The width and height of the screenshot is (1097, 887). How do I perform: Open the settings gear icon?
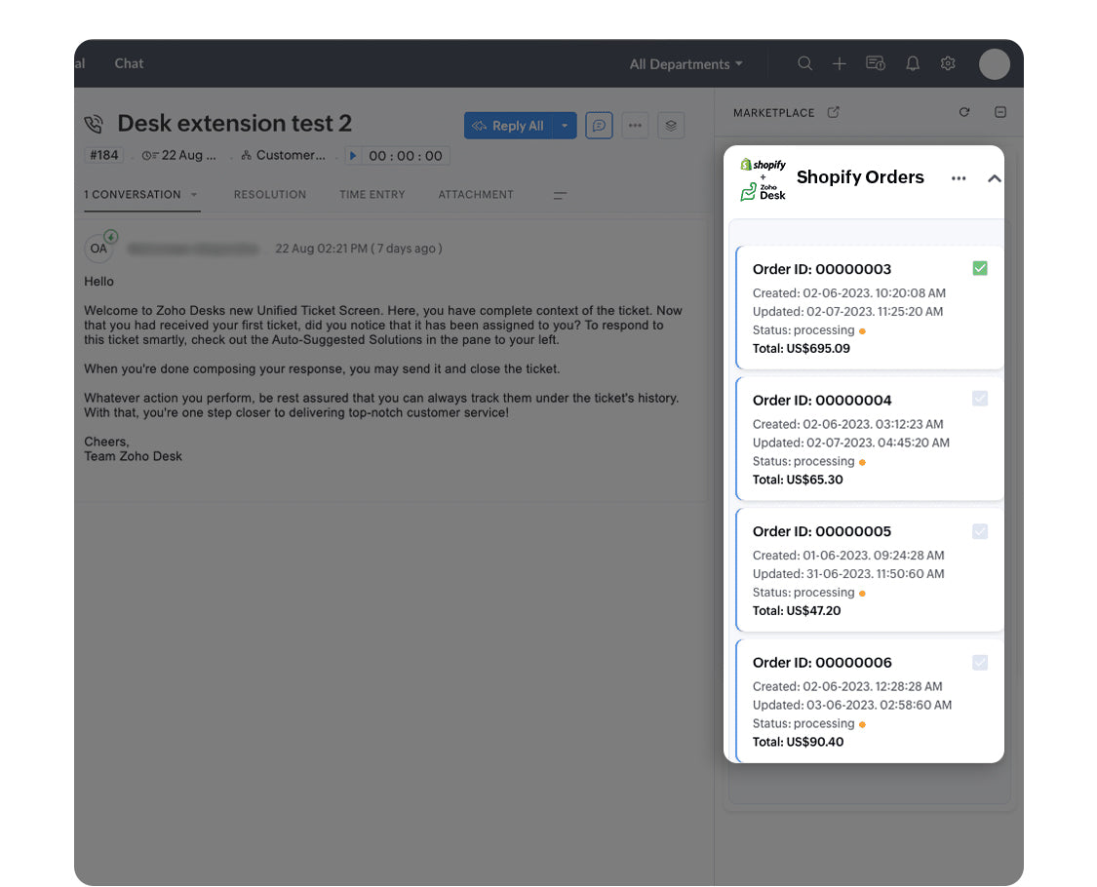948,63
